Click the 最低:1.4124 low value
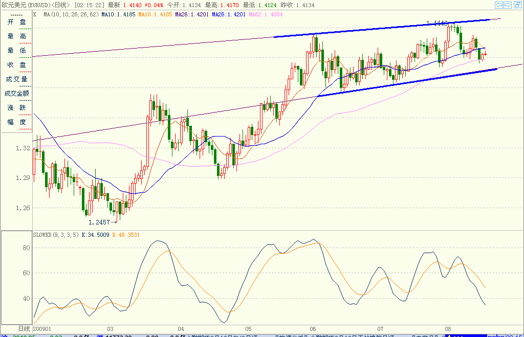524x337 pixels. [x=259, y=5]
